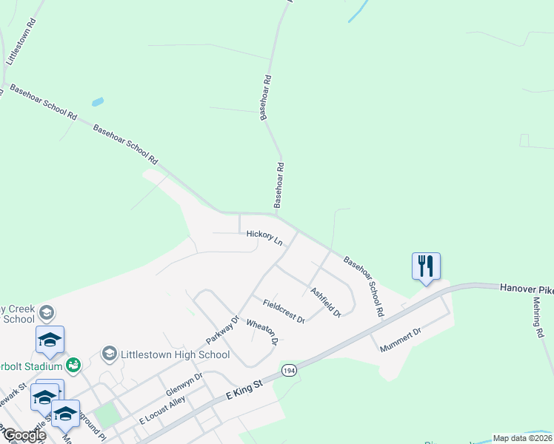Image resolution: width=554 pixels, height=444 pixels.
Task: Click the small blue pond near Basehoar School Rd
Action: [98, 102]
